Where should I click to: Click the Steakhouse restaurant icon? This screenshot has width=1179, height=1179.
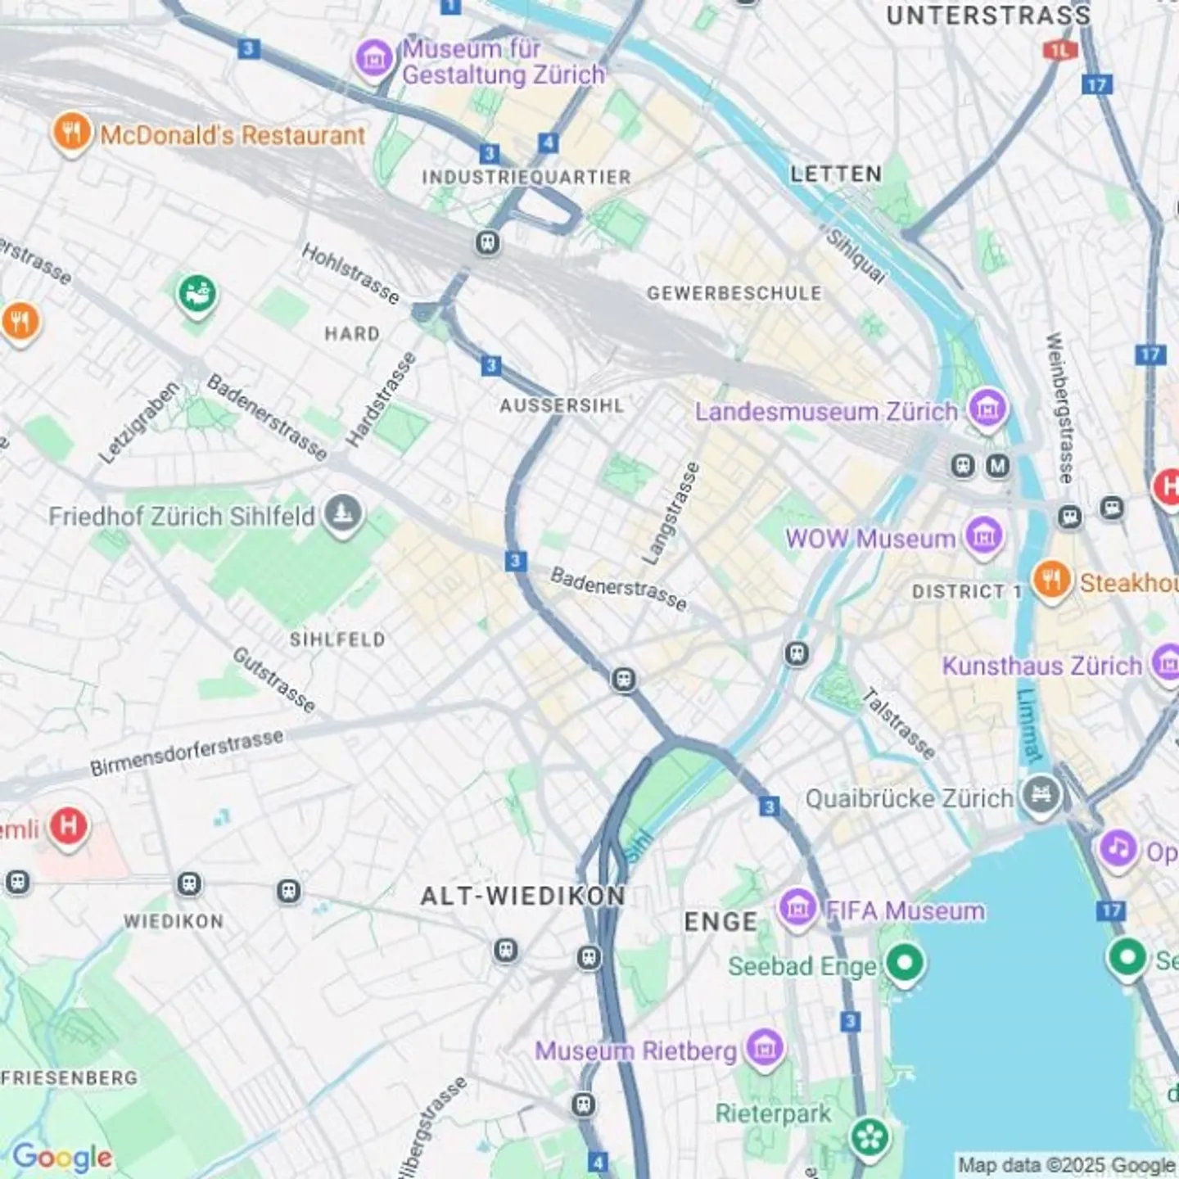click(1051, 581)
